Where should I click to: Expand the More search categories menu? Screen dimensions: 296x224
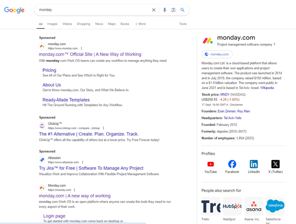point(140,24)
